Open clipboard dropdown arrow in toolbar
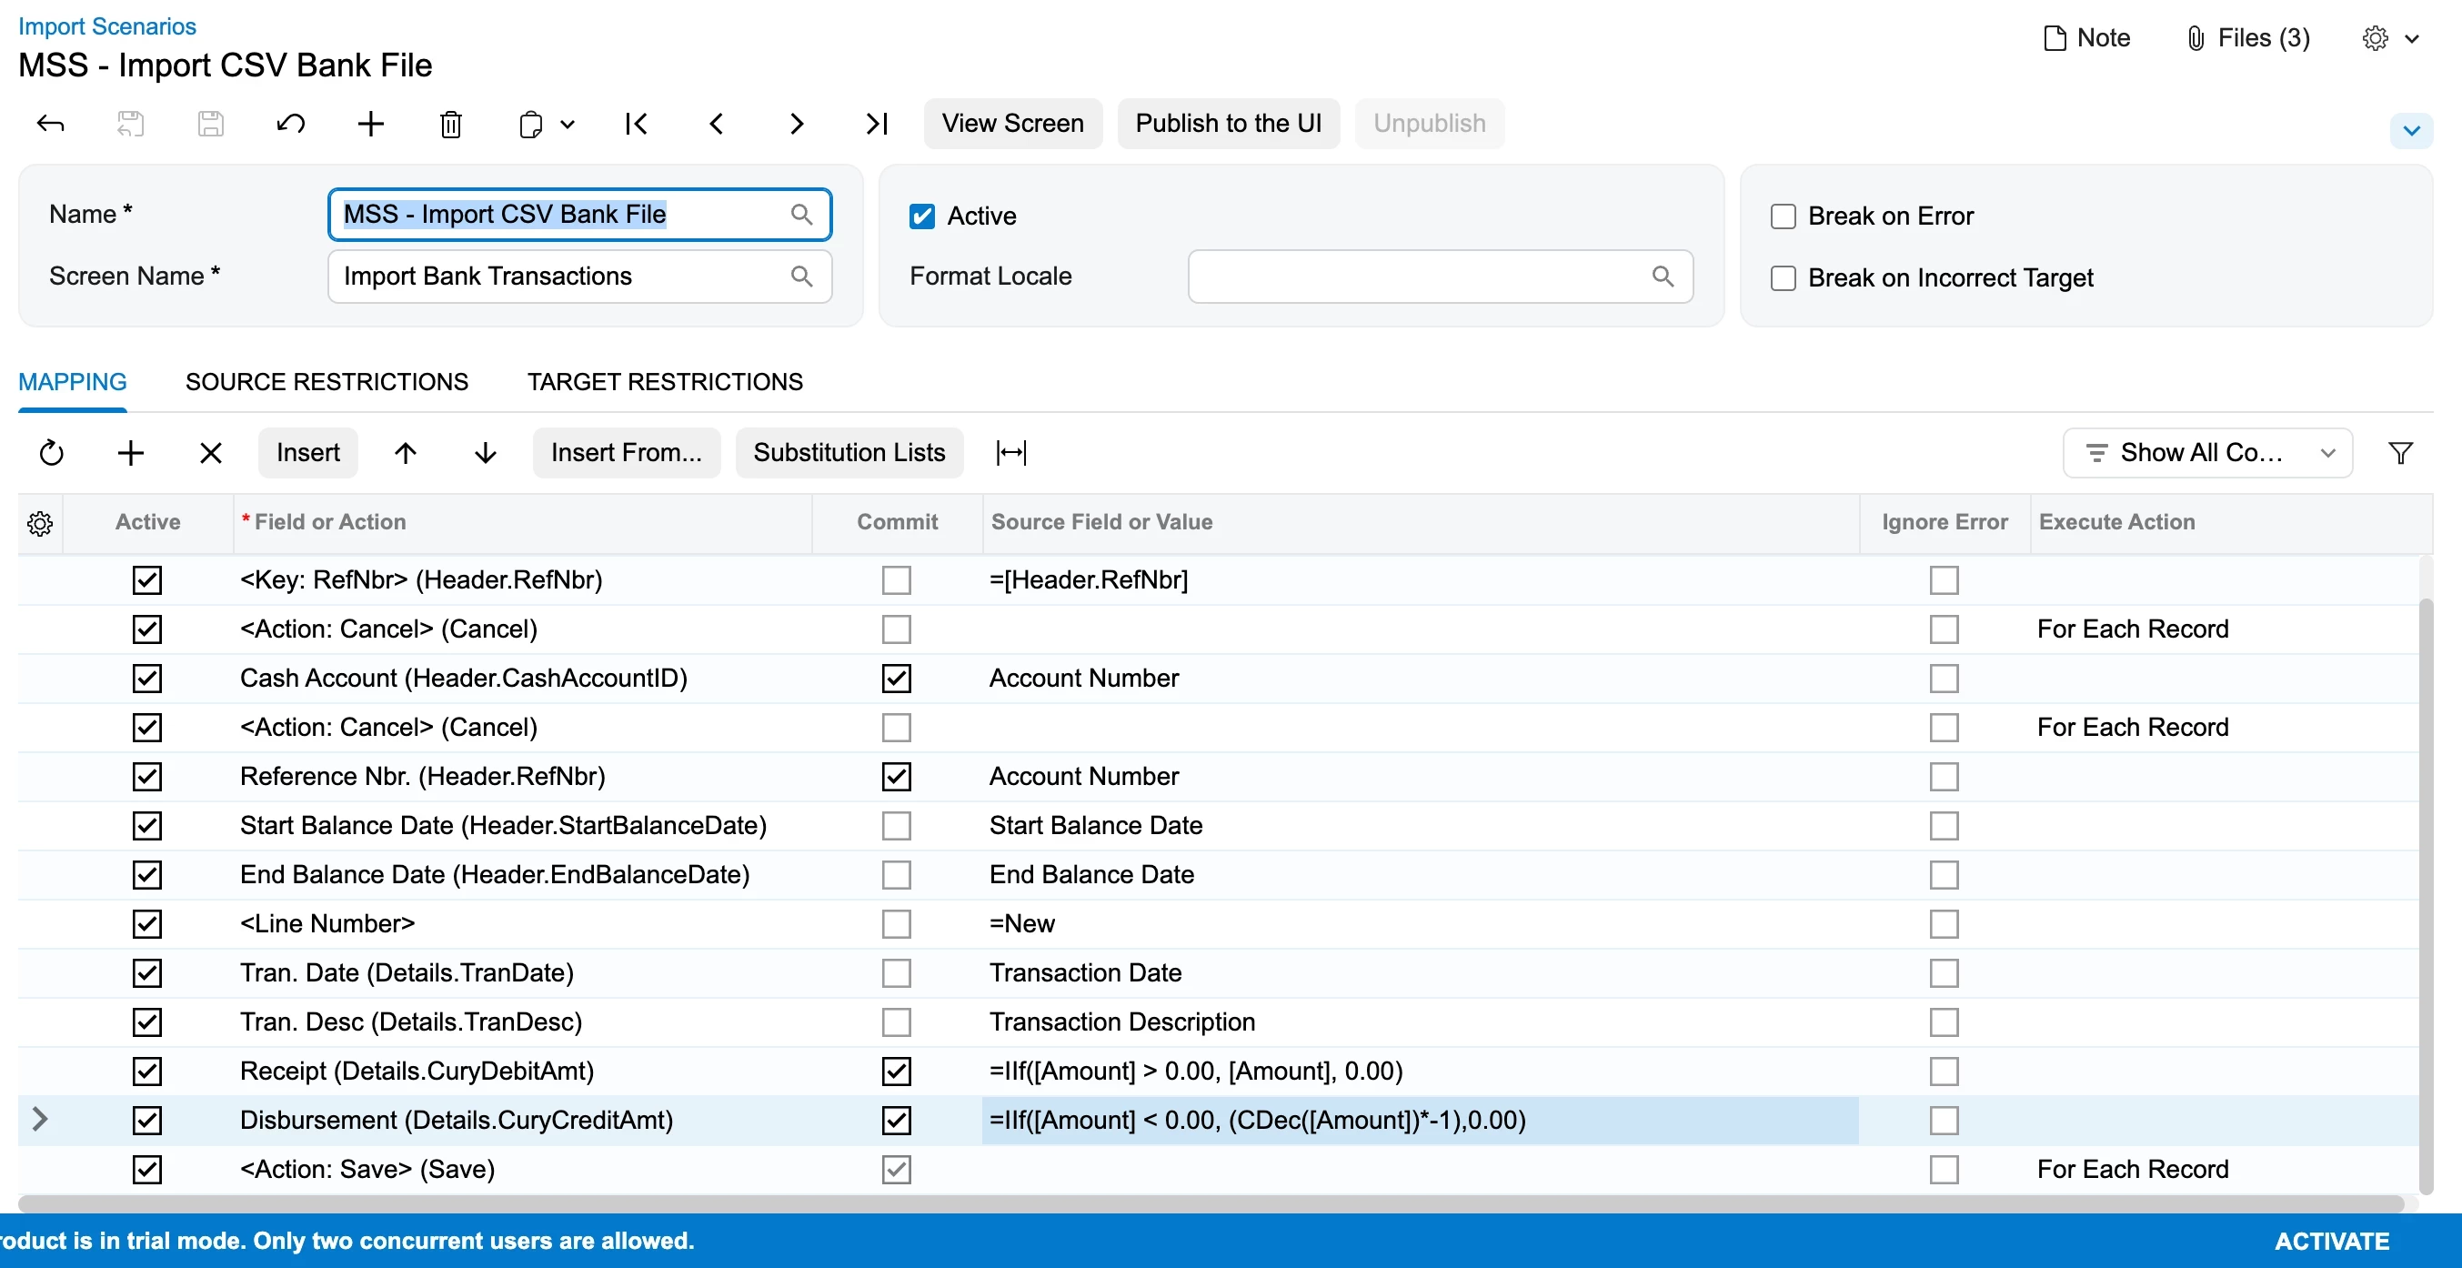The height and width of the screenshot is (1268, 2462). [x=568, y=125]
